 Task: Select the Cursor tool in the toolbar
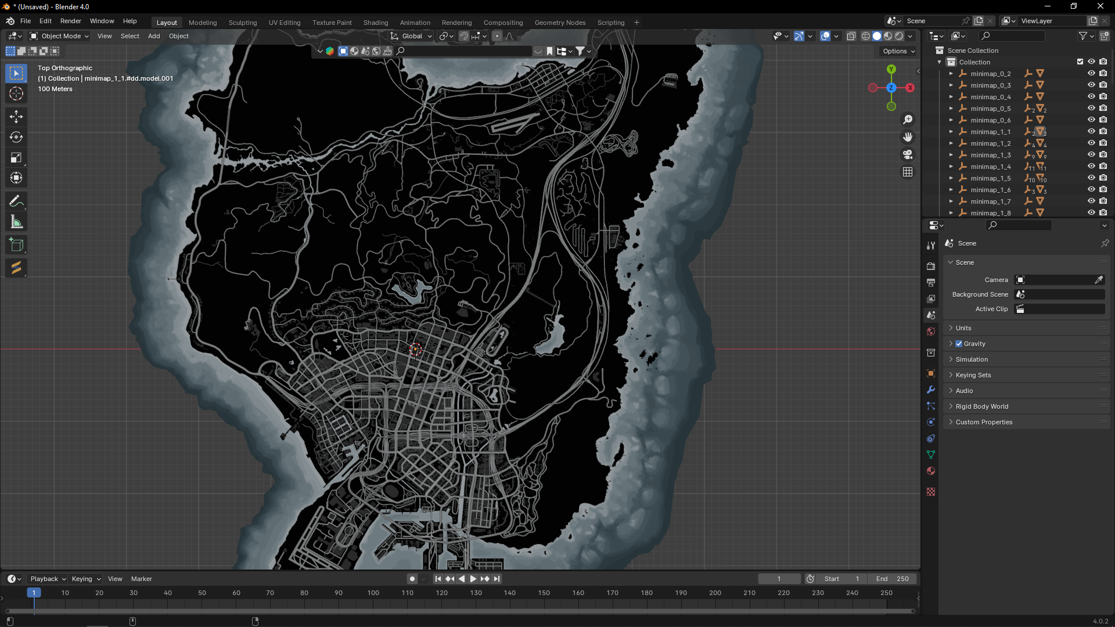click(16, 93)
